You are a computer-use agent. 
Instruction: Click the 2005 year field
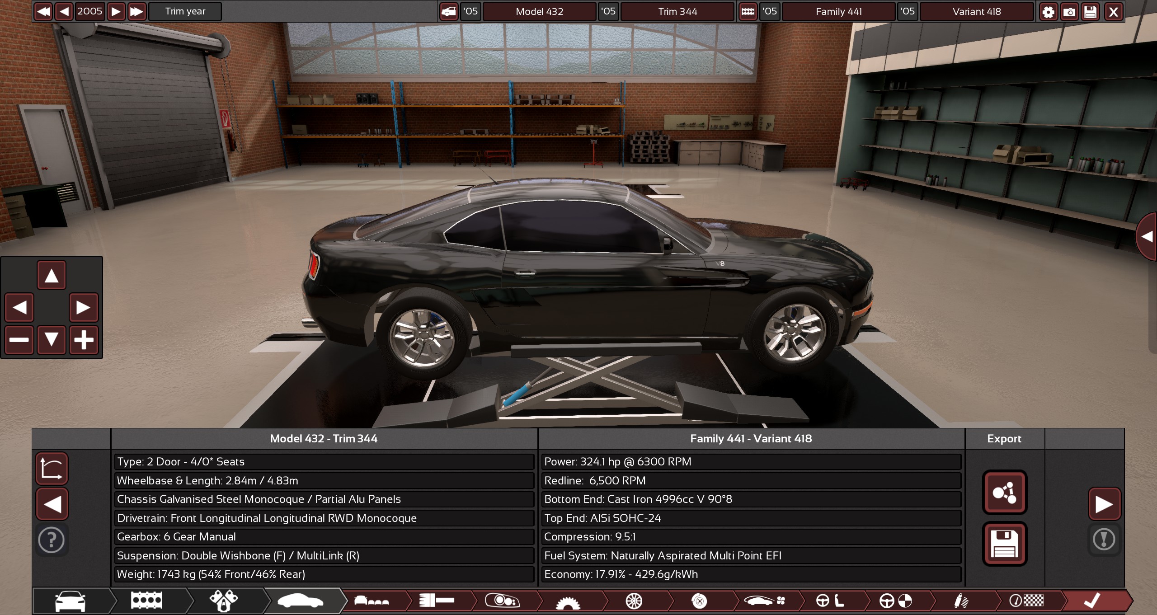[x=90, y=11]
